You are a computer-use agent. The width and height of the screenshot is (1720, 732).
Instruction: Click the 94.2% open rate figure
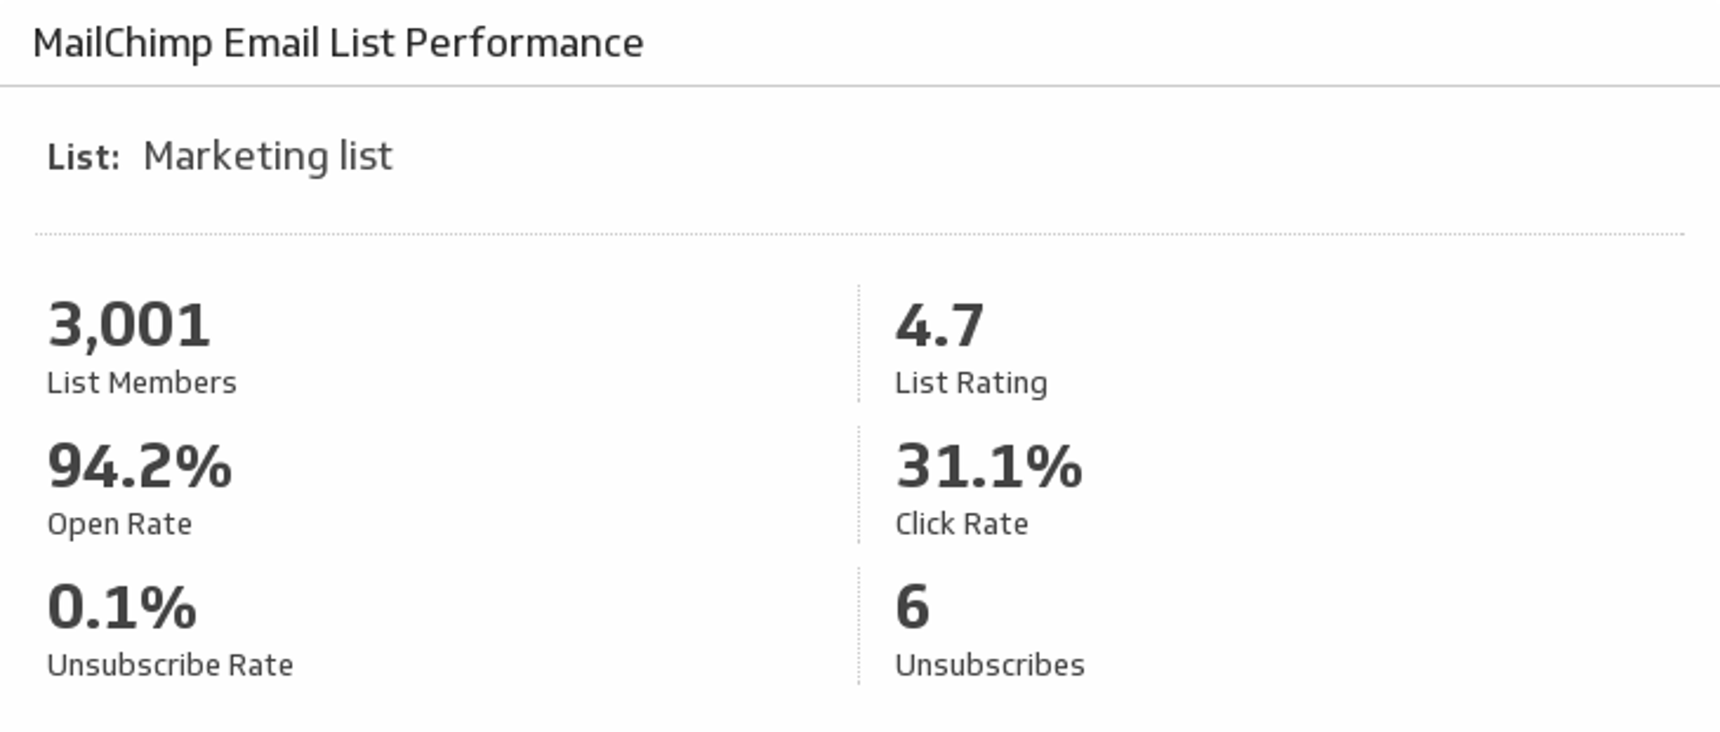click(140, 466)
